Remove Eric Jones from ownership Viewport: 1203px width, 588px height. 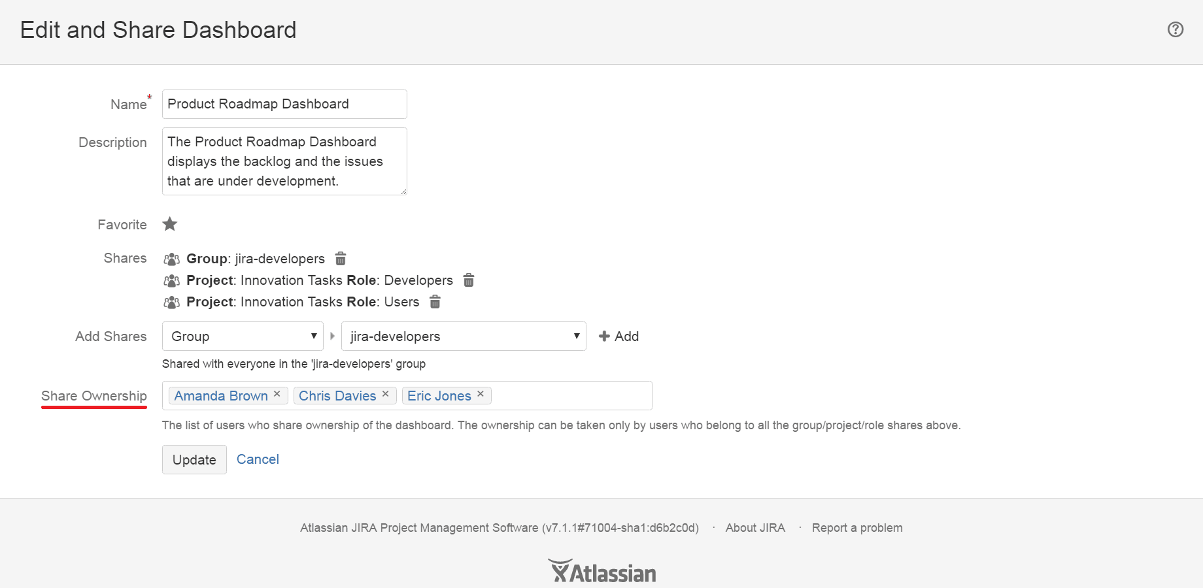(481, 394)
